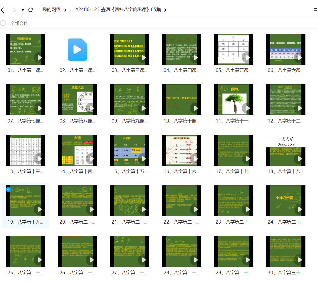The image size is (318, 283).
Task: Select file name 05、八字第五课...
Action: pos(234,70)
